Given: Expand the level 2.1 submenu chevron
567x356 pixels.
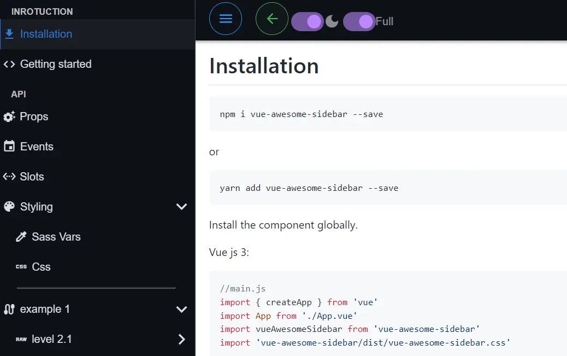Looking at the screenshot, I should click(181, 339).
